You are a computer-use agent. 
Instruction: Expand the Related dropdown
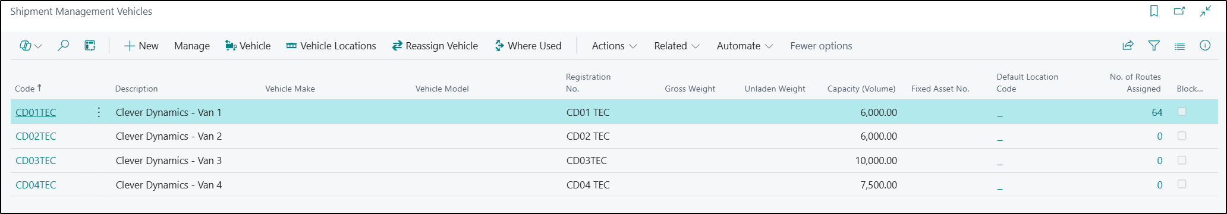coord(677,46)
